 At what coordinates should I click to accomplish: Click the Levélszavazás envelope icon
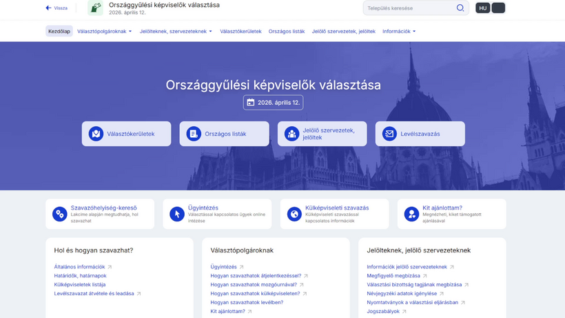coord(389,134)
